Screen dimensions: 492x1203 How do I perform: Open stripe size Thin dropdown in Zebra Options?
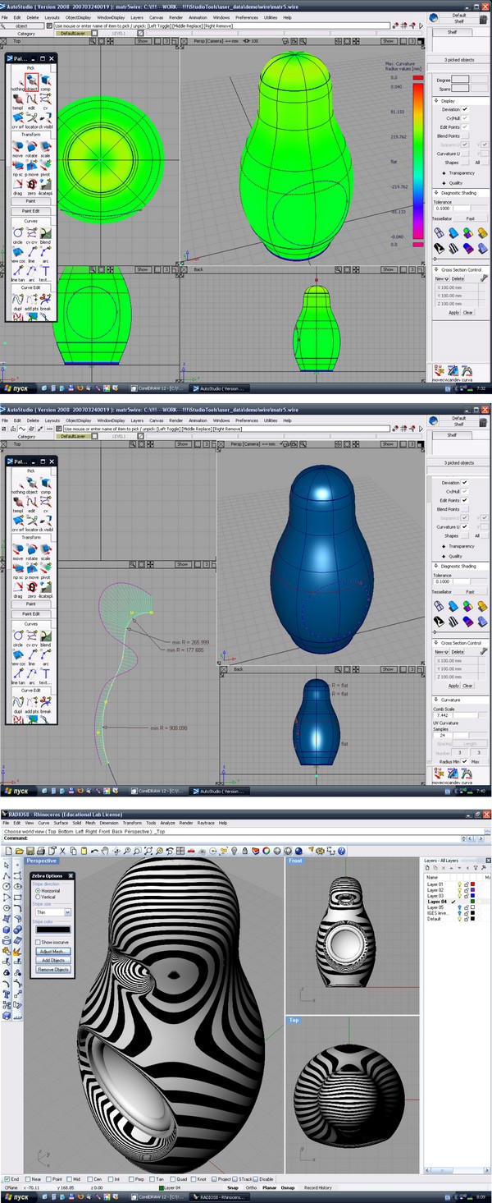(52, 912)
